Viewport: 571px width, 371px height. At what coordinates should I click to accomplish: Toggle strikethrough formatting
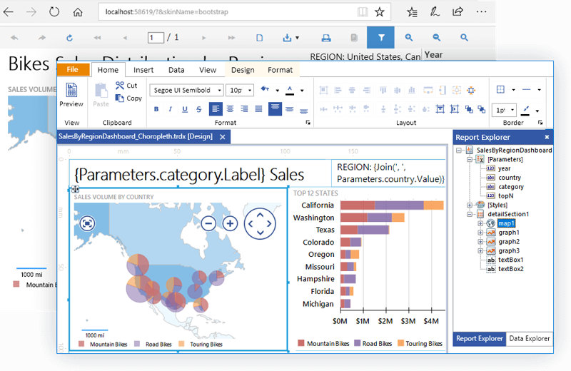point(199,109)
